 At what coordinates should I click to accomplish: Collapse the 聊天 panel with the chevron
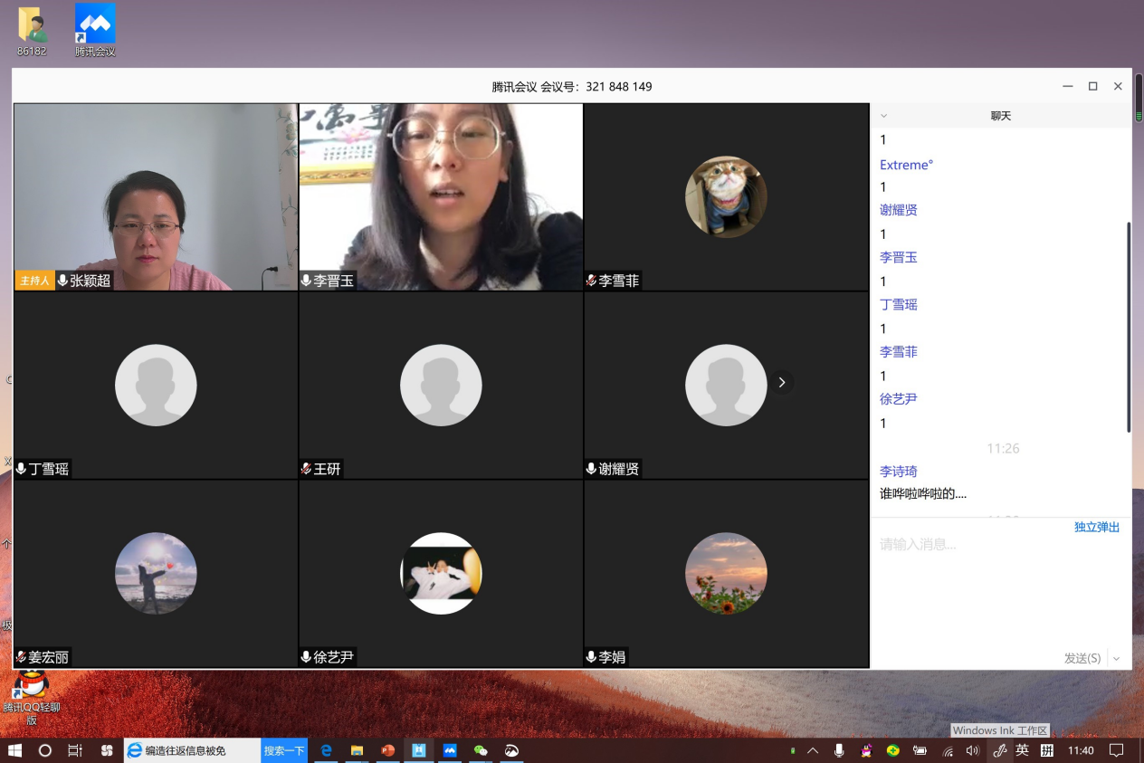coord(884,116)
